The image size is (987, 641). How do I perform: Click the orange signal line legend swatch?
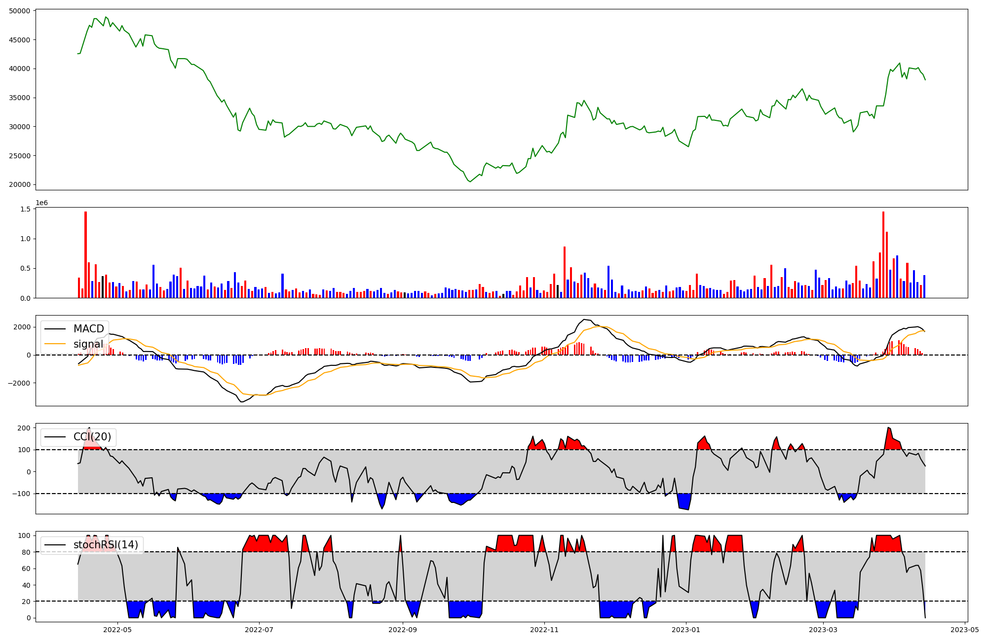55,344
